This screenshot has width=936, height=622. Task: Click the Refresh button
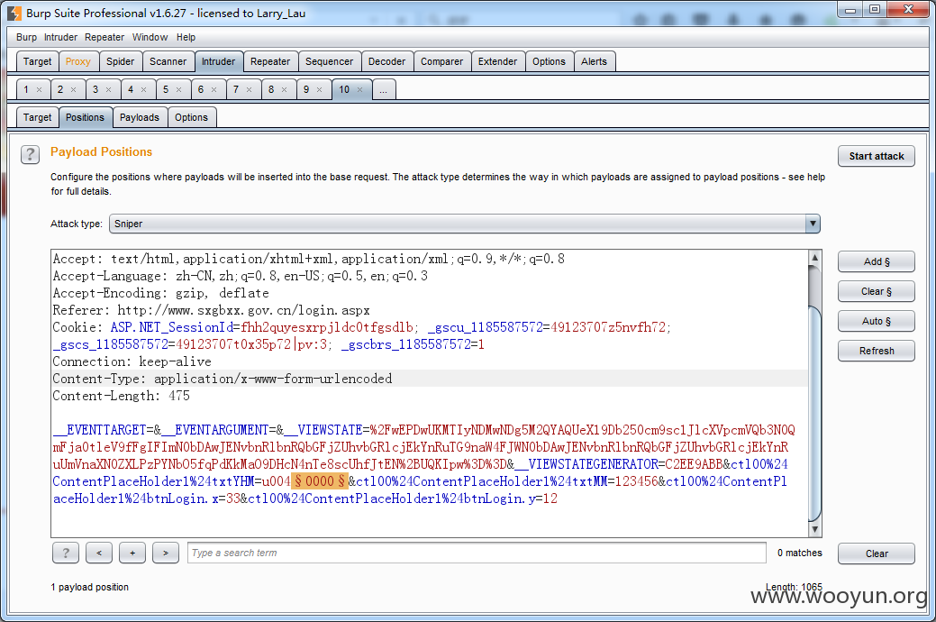(877, 351)
